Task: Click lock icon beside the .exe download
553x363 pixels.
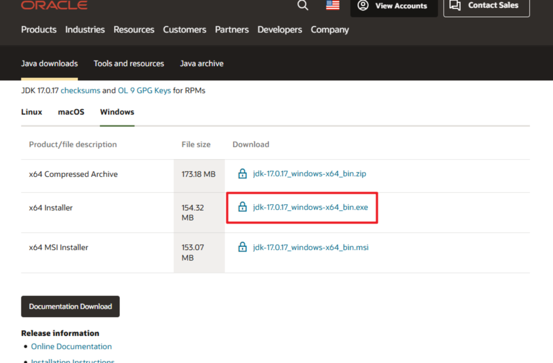Action: tap(242, 207)
